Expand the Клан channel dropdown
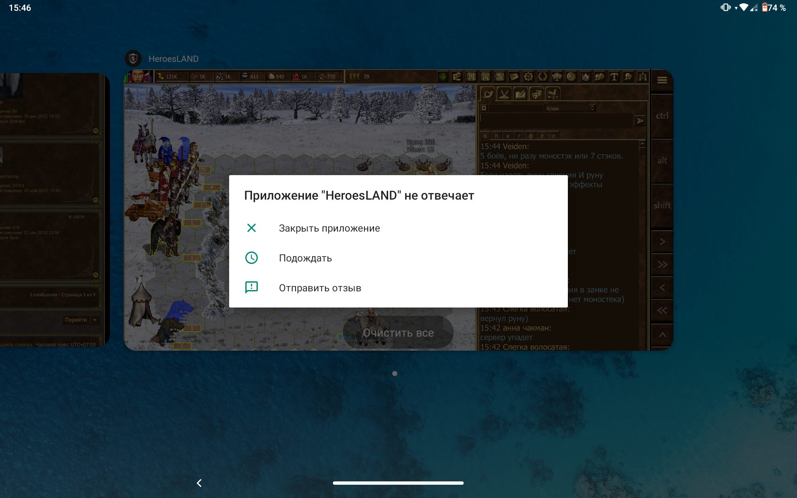 [592, 108]
